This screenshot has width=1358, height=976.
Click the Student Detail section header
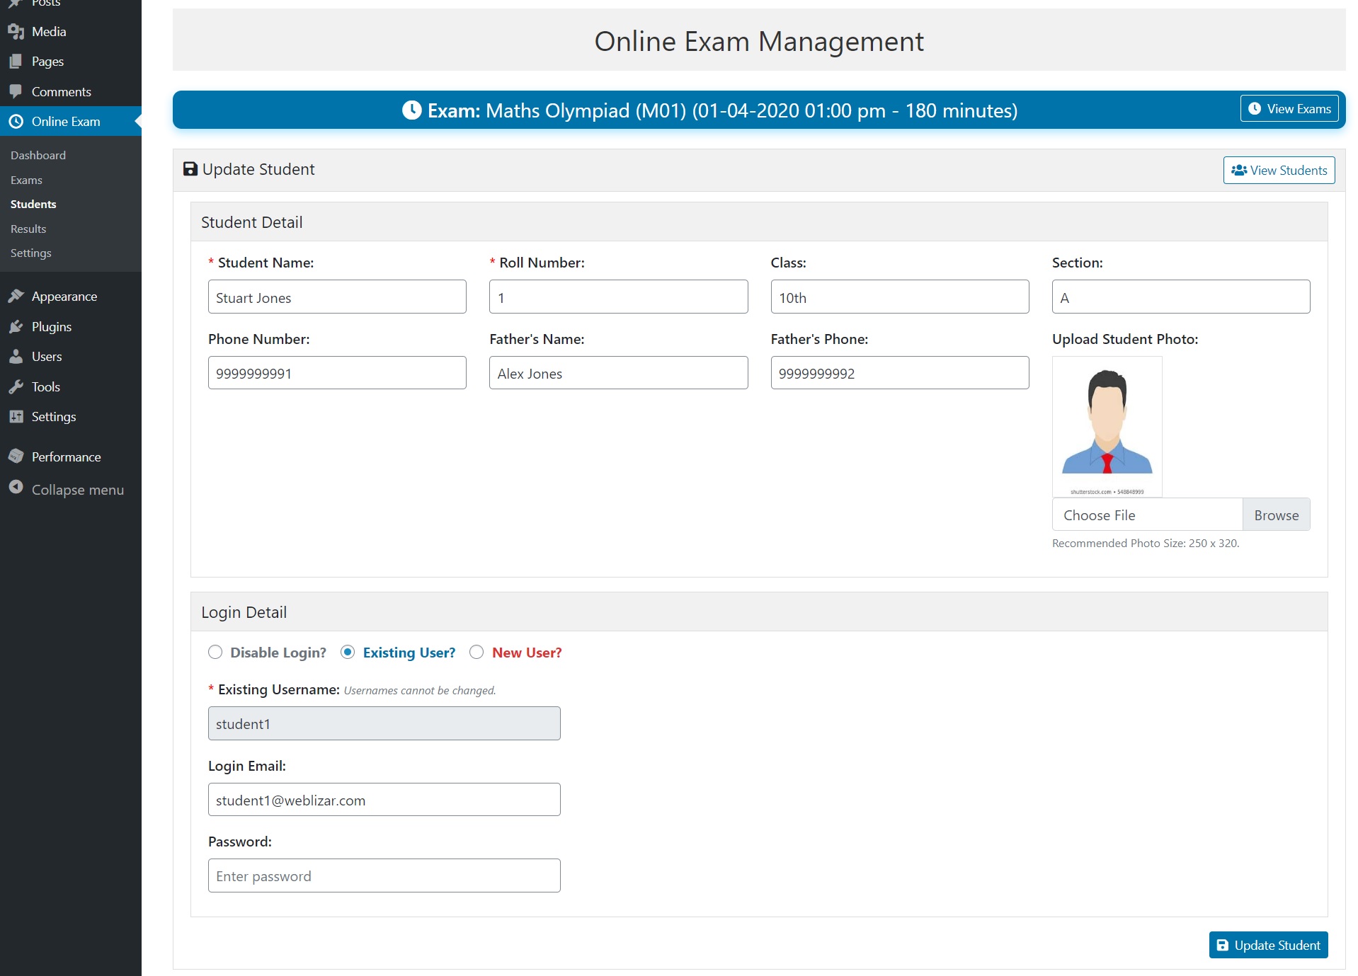[x=758, y=222]
